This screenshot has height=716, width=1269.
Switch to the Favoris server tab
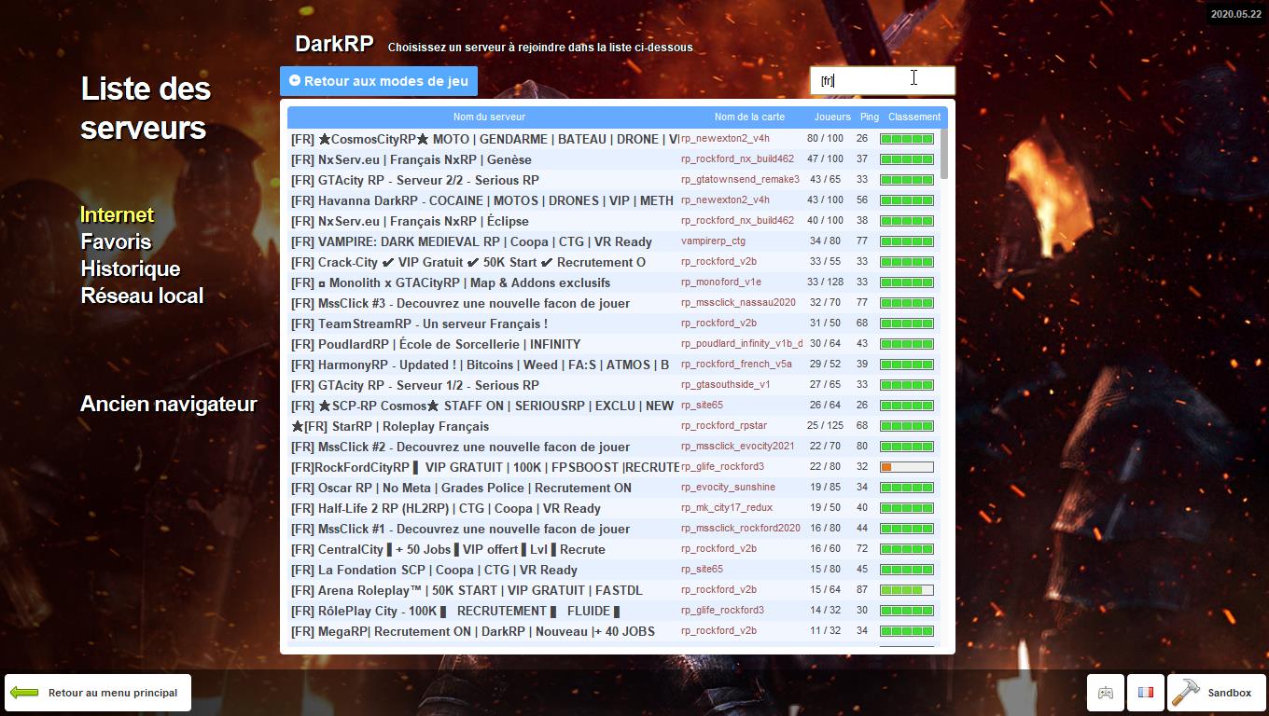point(116,242)
